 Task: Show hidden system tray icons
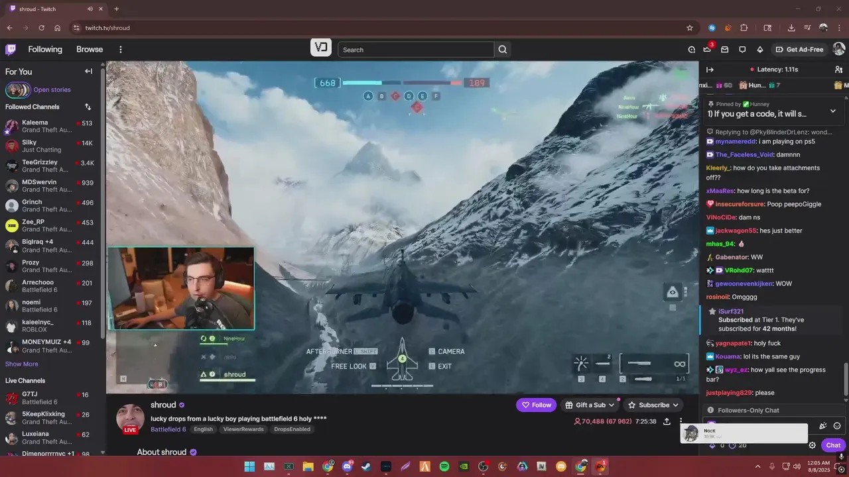[x=757, y=466]
